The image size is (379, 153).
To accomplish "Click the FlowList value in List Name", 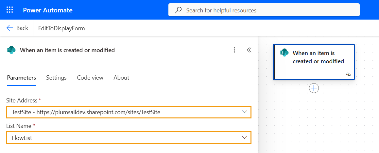I will (22, 138).
